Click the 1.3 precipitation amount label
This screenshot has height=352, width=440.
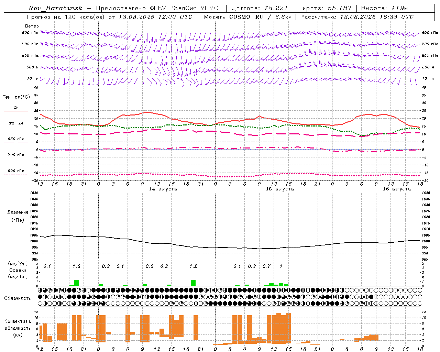point(76,266)
